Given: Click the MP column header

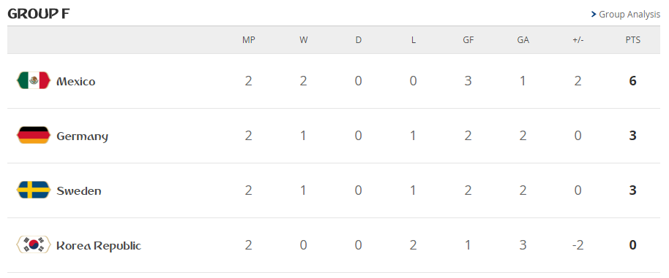Looking at the screenshot, I should (248, 40).
